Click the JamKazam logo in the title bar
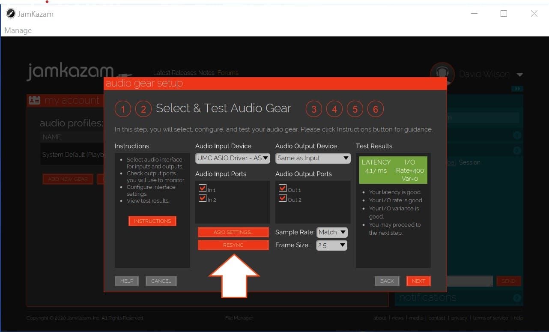This screenshot has height=332, width=549. pos(10,13)
